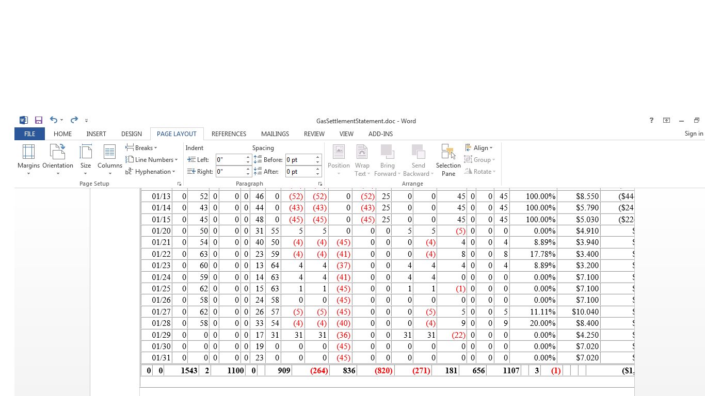Viewport: 705px width, 396px height.
Task: Expand the Align dropdown
Action: pyautogui.click(x=478, y=148)
